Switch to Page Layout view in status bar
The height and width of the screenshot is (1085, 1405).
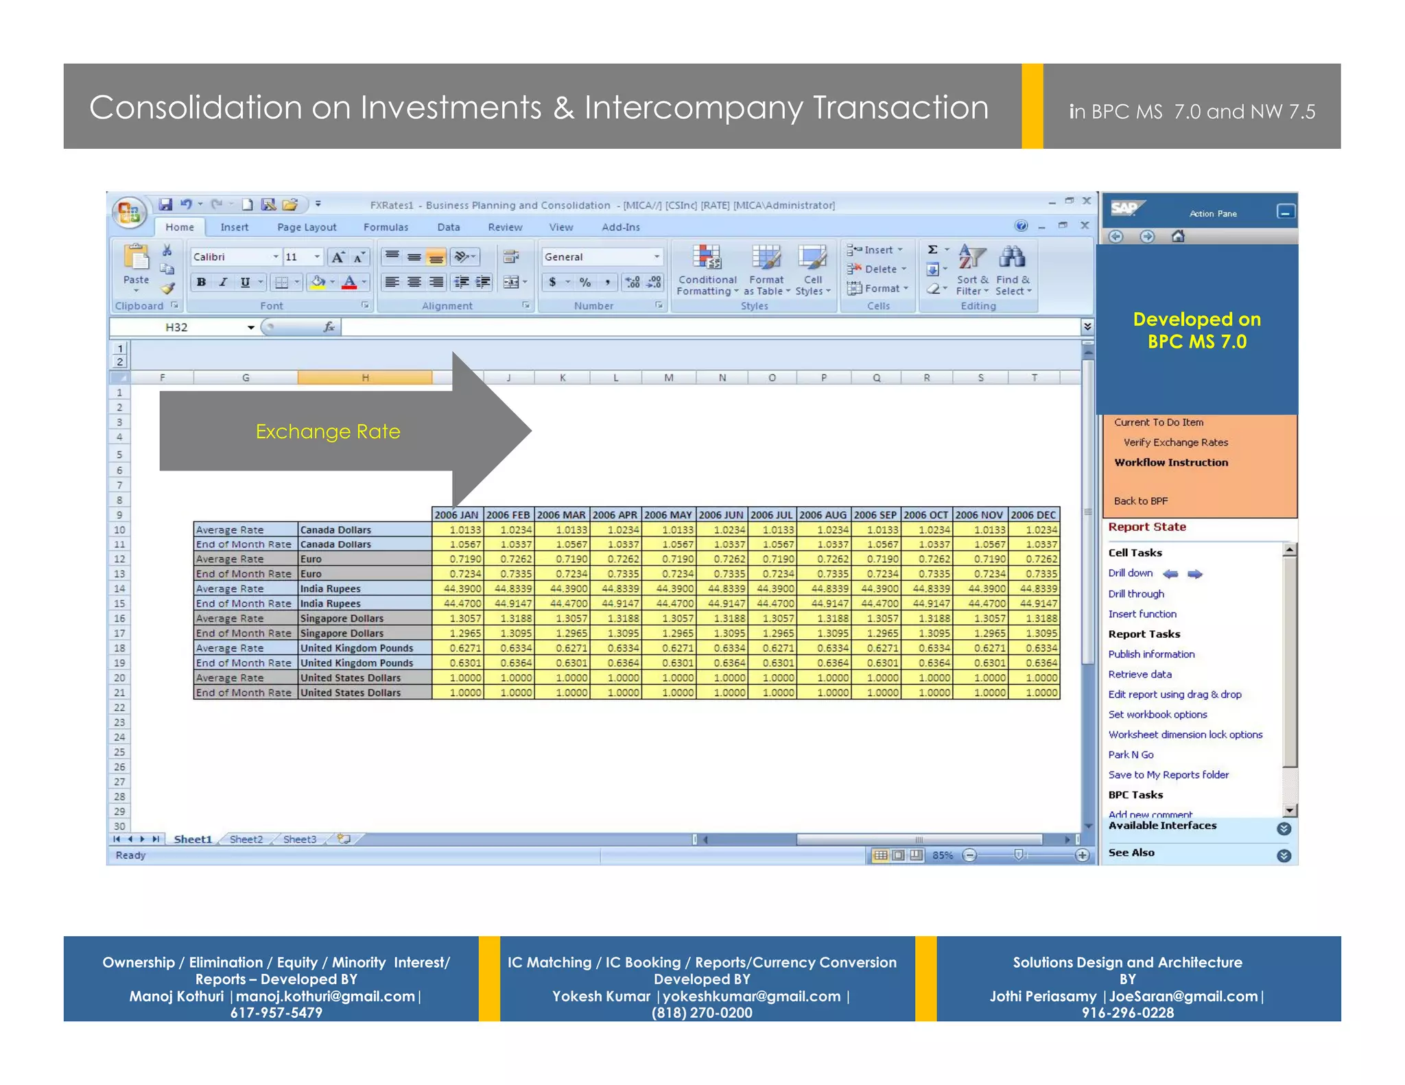pyautogui.click(x=898, y=855)
